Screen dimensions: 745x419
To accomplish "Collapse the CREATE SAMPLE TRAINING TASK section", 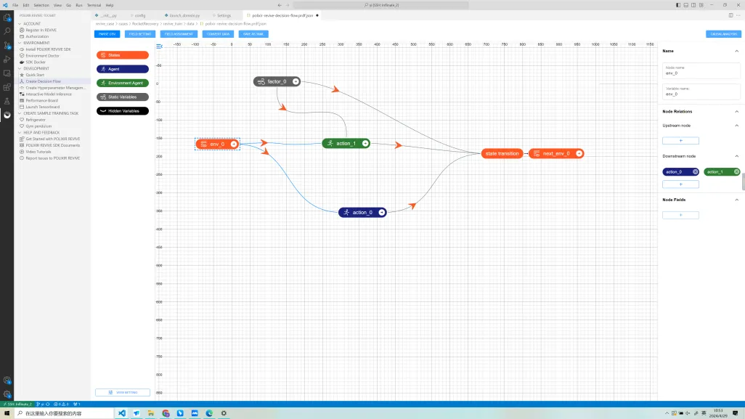I will click(20, 113).
